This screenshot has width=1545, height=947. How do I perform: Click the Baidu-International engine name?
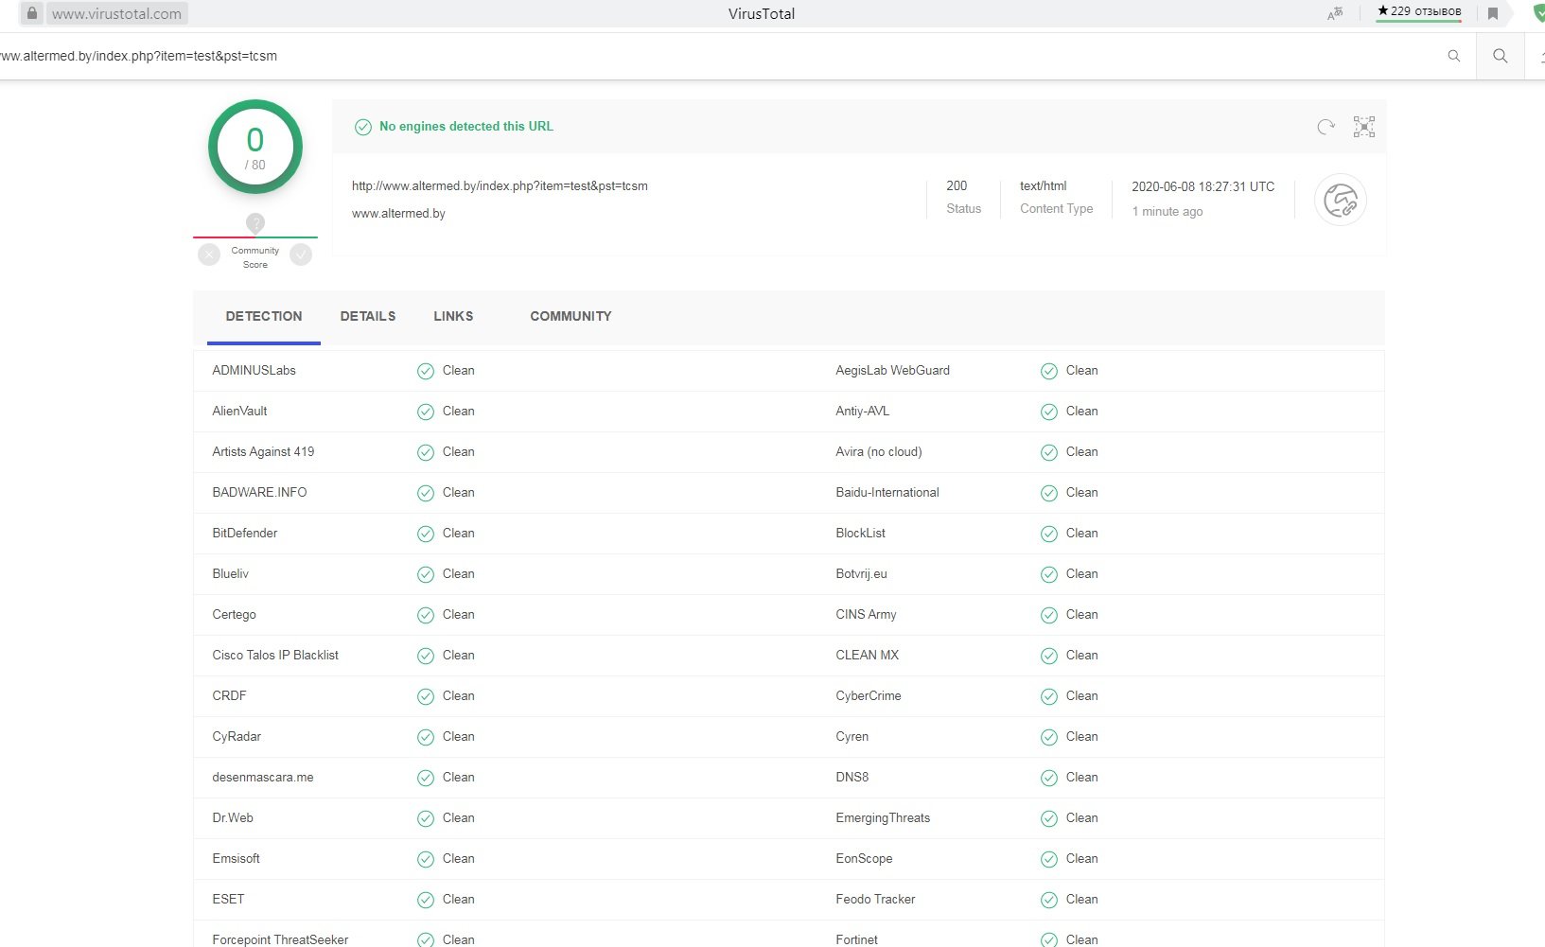887,492
